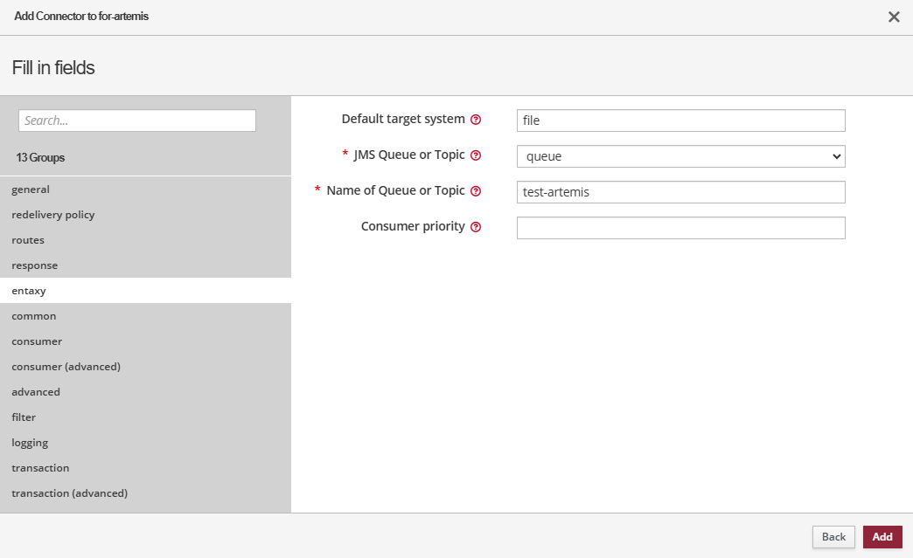This screenshot has width=913, height=558.
Task: Switch to the routes group
Action: 28,240
